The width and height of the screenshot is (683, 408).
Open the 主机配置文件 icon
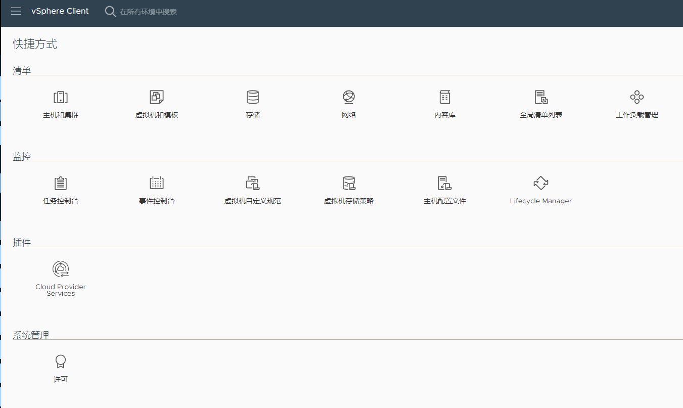pyautogui.click(x=445, y=183)
